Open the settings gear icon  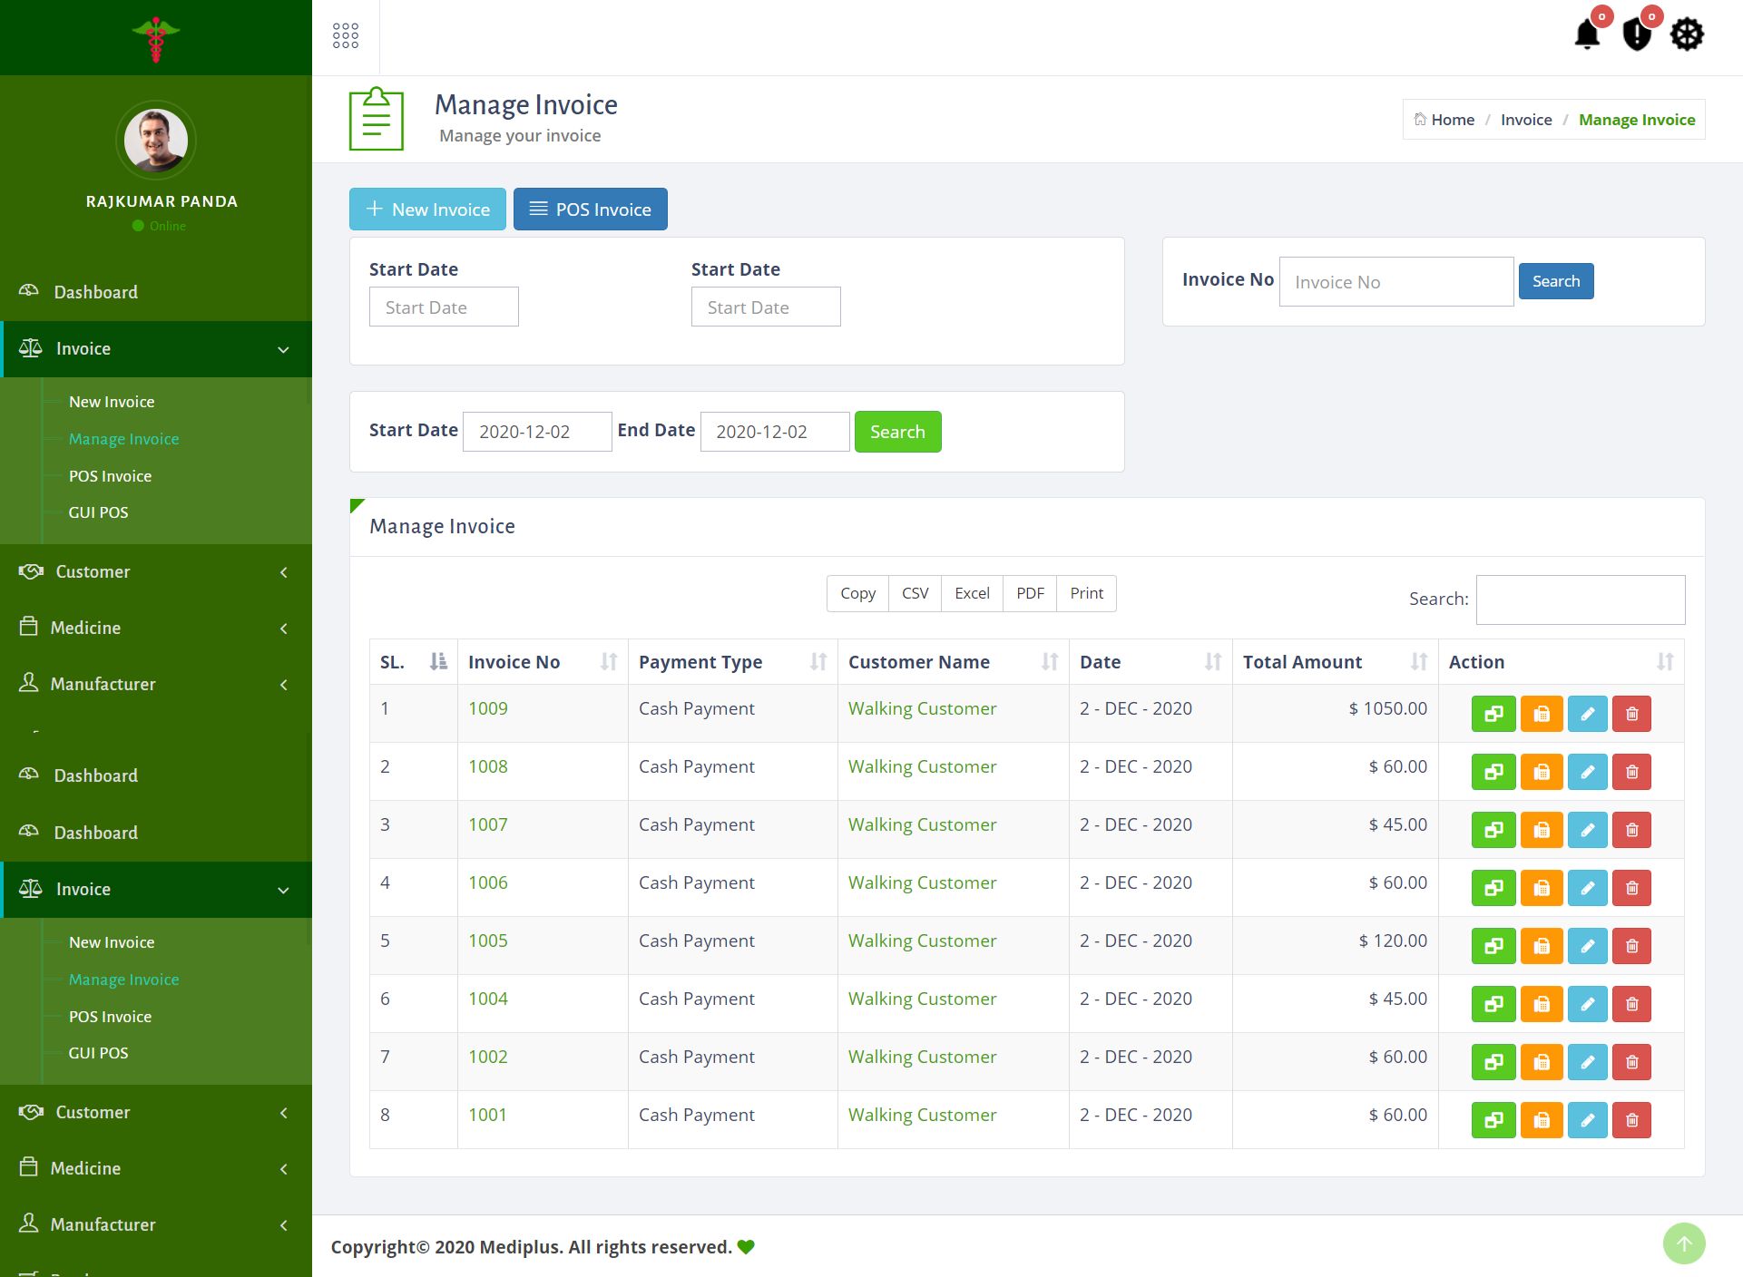pyautogui.click(x=1687, y=35)
